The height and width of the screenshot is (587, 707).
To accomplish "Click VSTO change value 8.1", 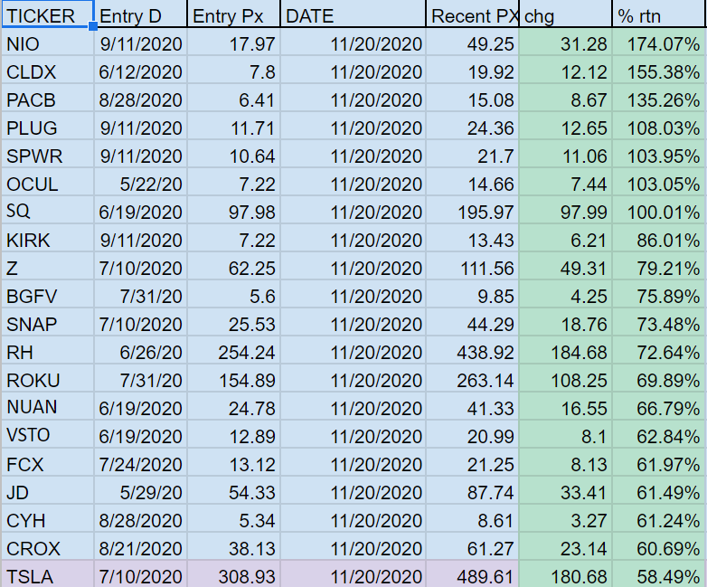I will (565, 434).
